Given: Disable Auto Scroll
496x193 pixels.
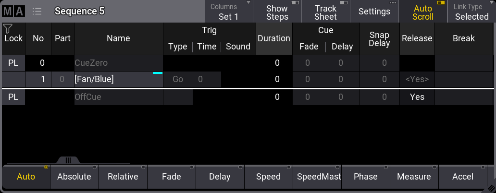Looking at the screenshot, I should point(422,12).
